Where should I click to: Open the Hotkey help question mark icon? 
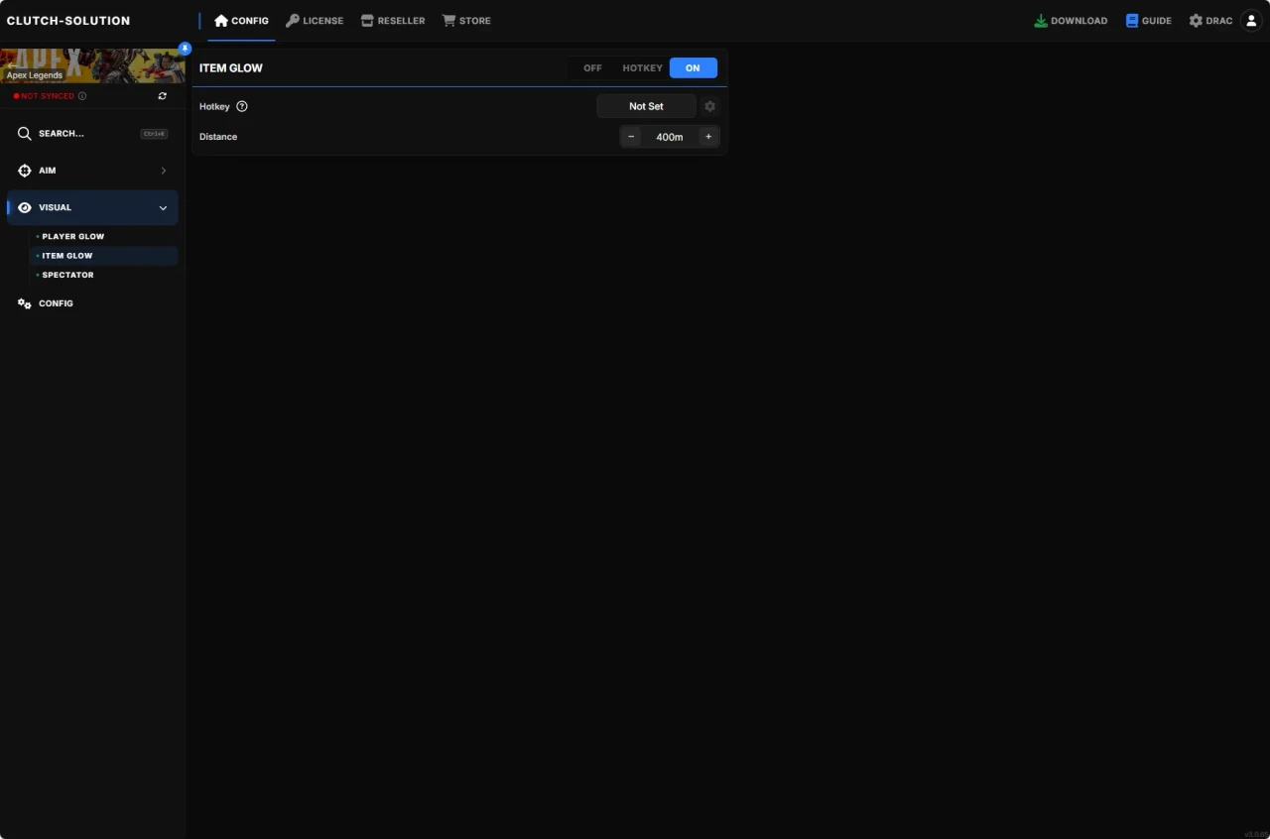click(x=241, y=106)
